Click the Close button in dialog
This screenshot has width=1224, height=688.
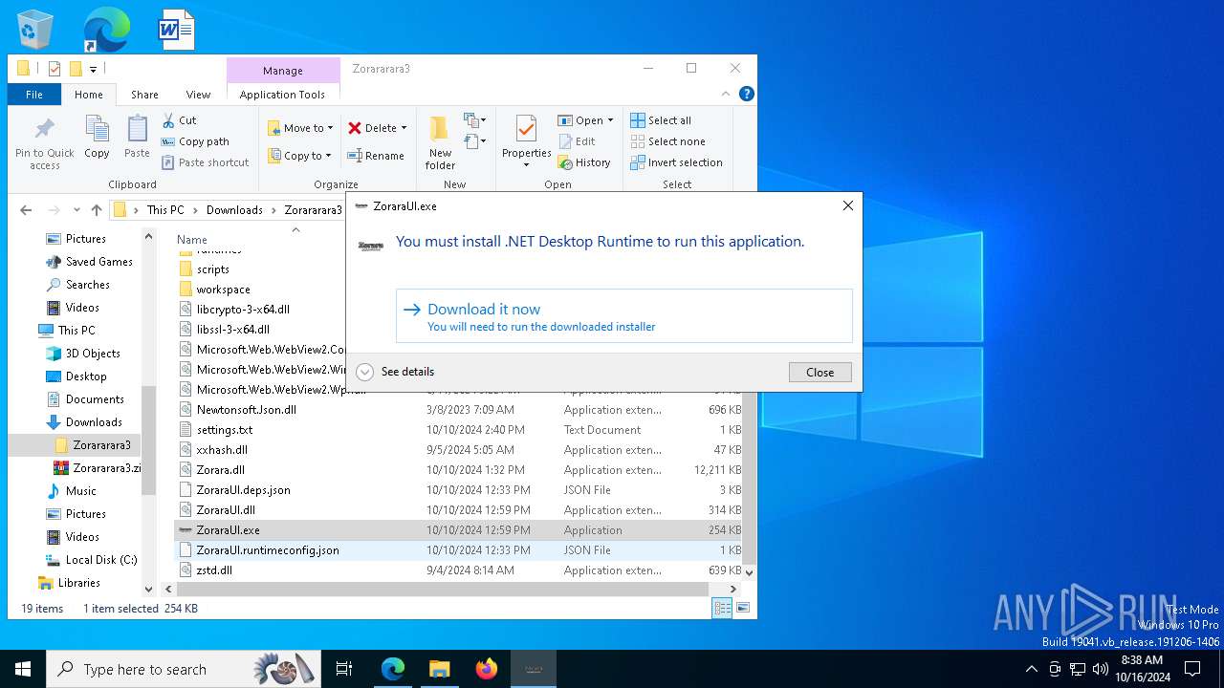(820, 373)
